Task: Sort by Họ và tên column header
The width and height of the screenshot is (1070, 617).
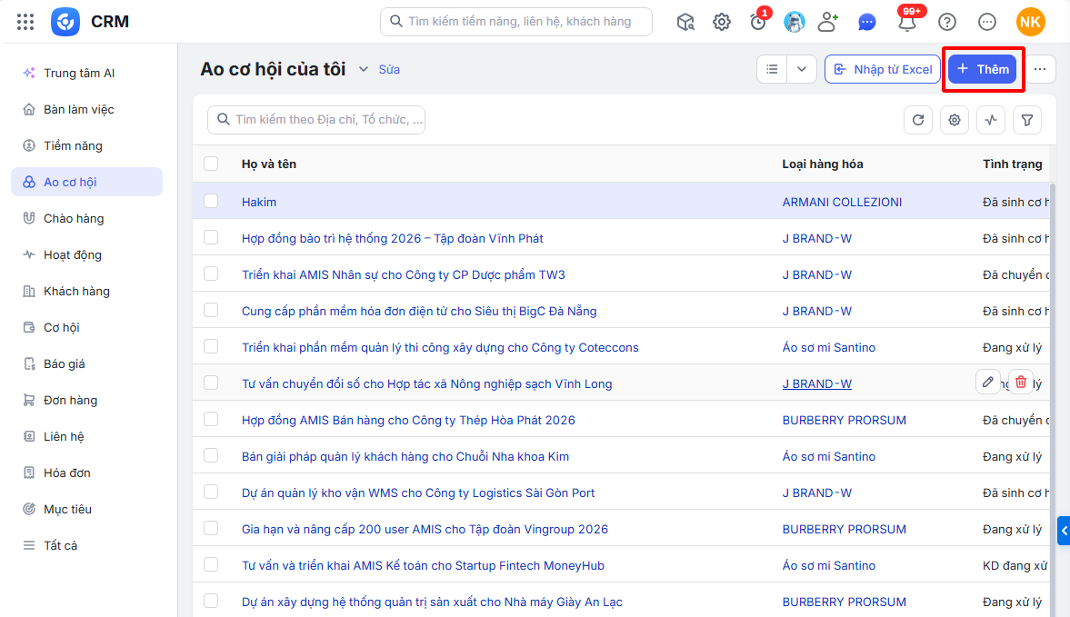Action: click(269, 164)
